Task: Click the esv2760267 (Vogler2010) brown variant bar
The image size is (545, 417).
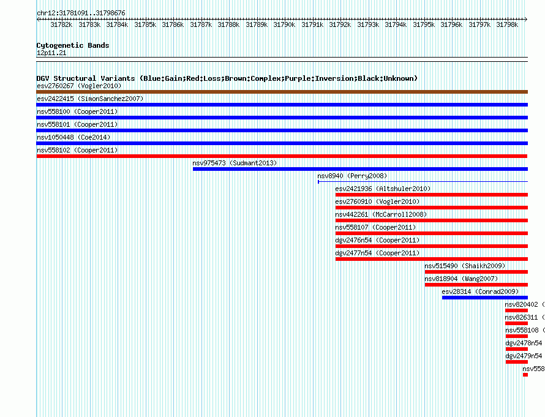Action: pos(282,92)
